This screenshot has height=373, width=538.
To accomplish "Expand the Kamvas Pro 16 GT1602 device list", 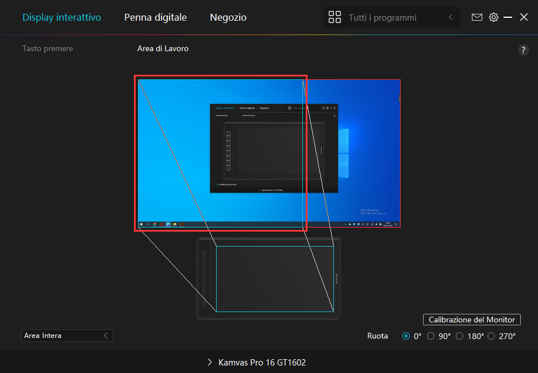I will click(256, 362).
